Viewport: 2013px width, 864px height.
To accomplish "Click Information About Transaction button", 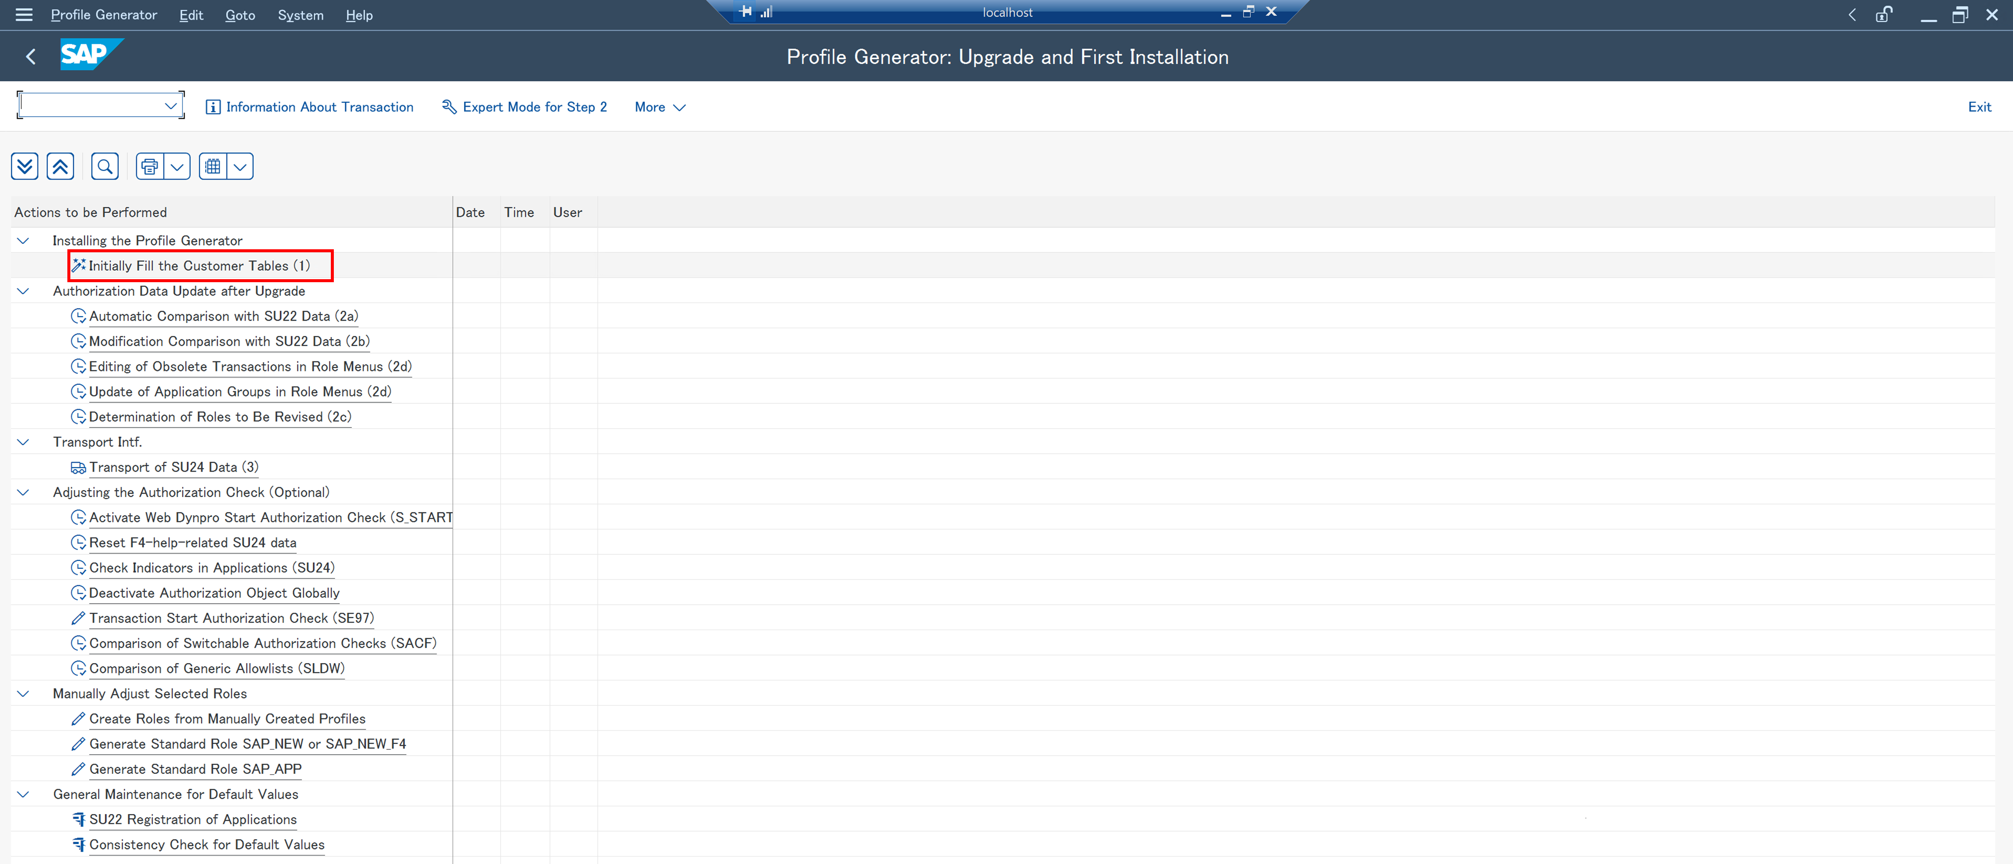I will [x=309, y=107].
